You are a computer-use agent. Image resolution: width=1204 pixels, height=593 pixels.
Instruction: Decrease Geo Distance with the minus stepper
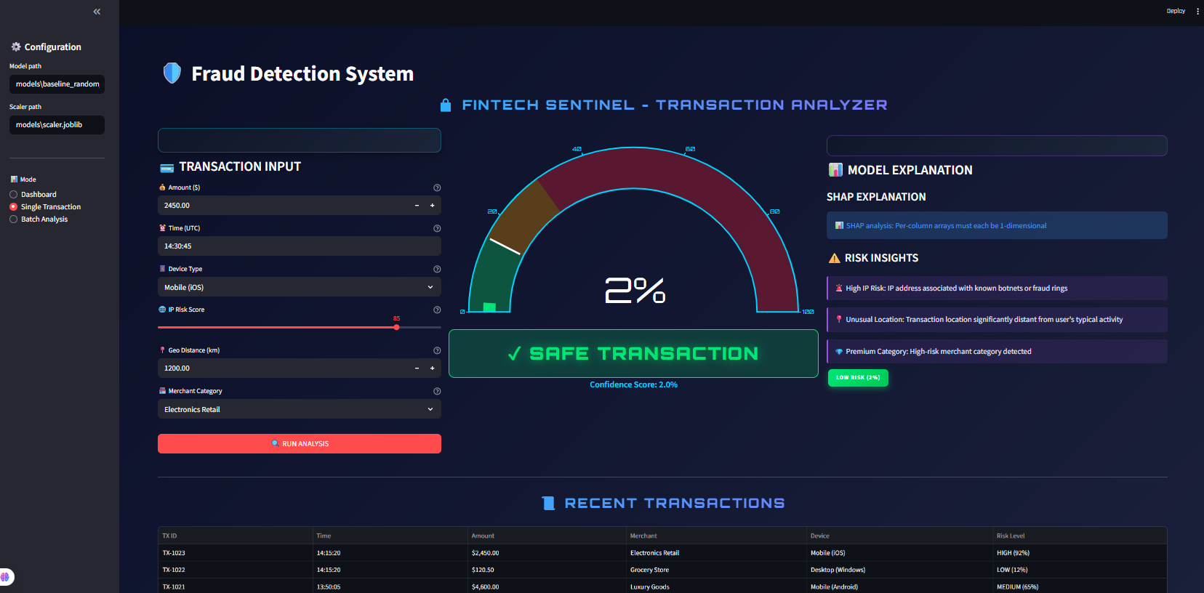[417, 368]
